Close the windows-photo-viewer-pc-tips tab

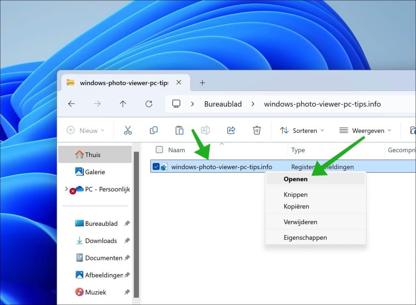tap(179, 82)
